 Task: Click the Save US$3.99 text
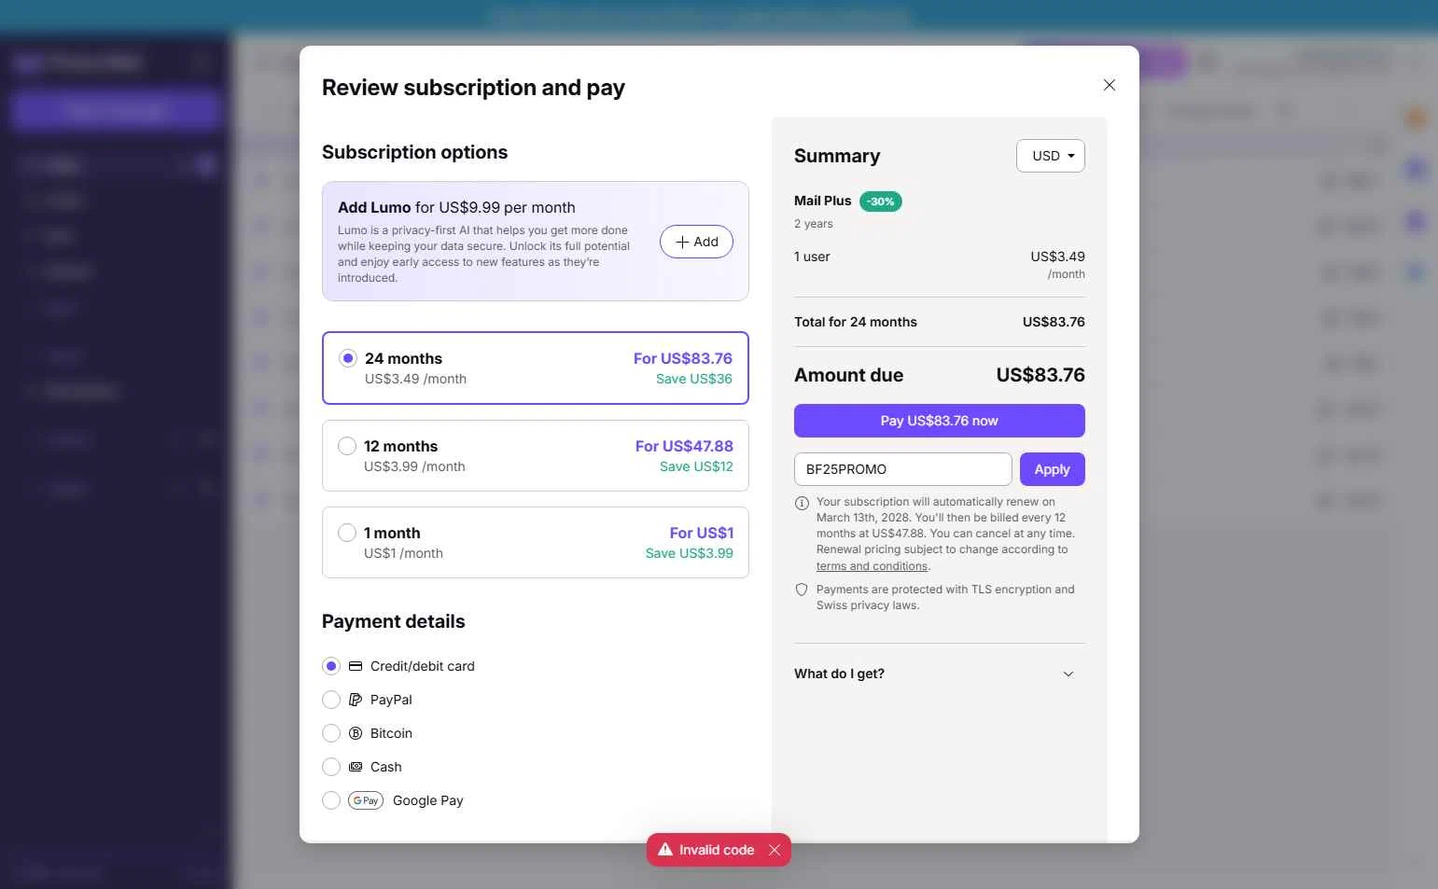(x=690, y=553)
